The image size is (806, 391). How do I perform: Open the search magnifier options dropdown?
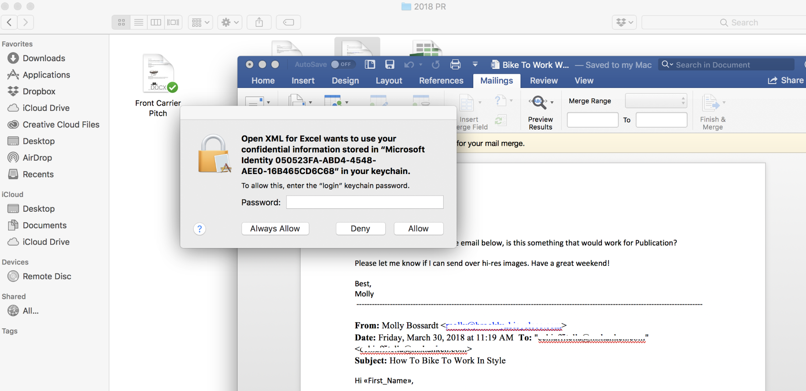(x=667, y=65)
